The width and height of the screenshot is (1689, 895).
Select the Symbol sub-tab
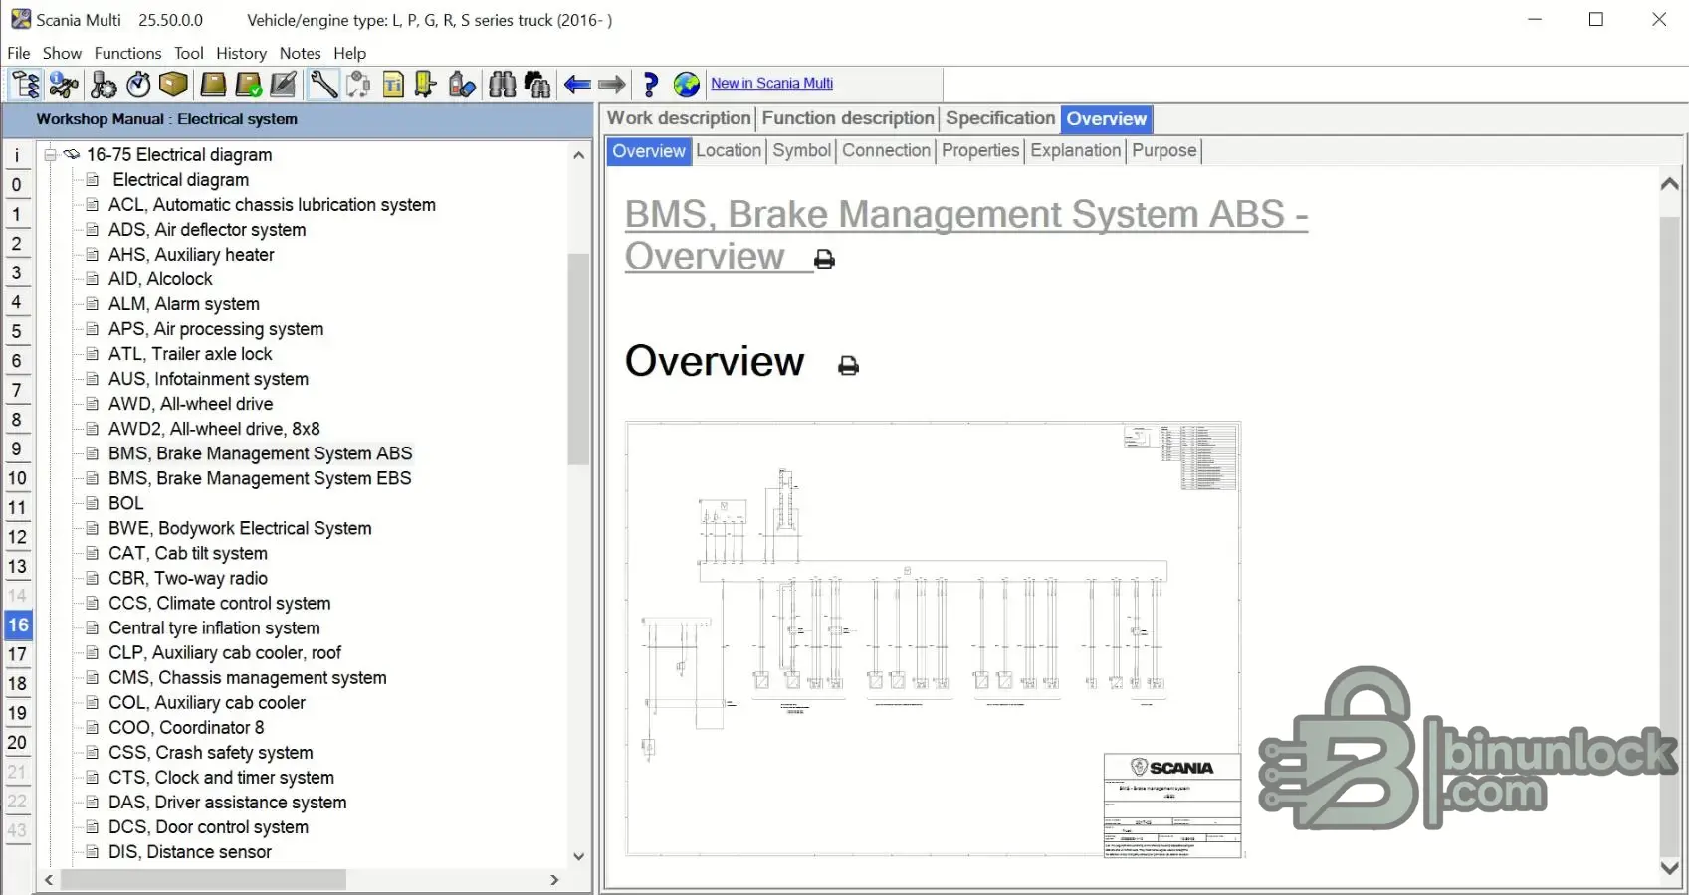(802, 150)
